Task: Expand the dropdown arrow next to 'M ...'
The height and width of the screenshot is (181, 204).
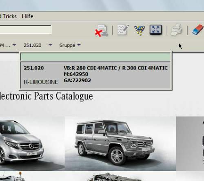Action: (14, 44)
